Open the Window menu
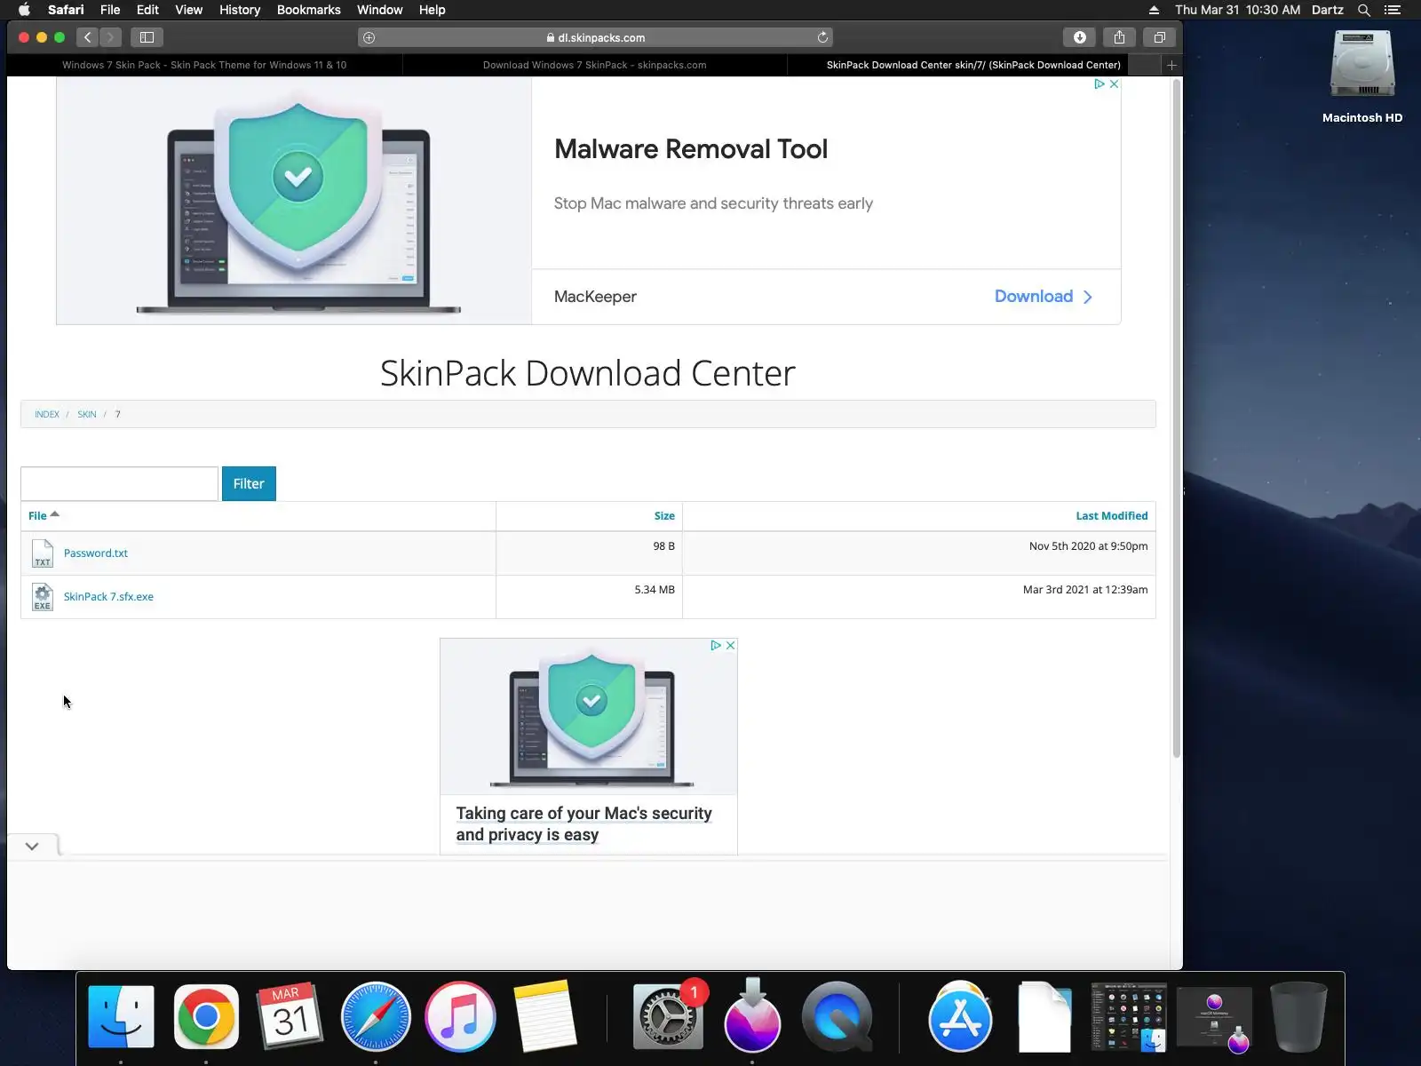 pos(379,10)
